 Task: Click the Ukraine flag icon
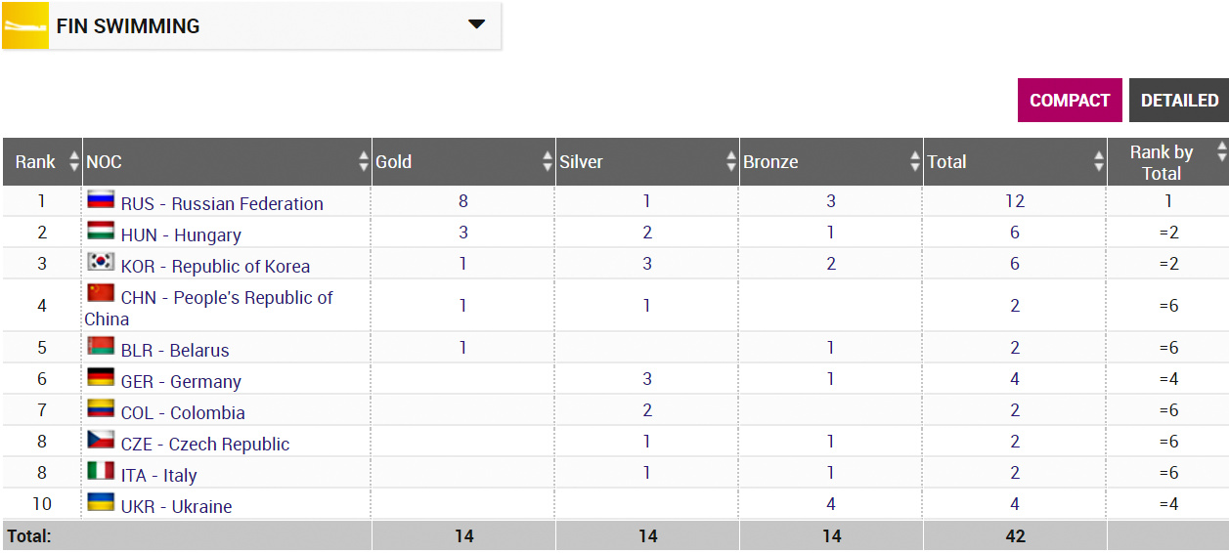[x=101, y=503]
